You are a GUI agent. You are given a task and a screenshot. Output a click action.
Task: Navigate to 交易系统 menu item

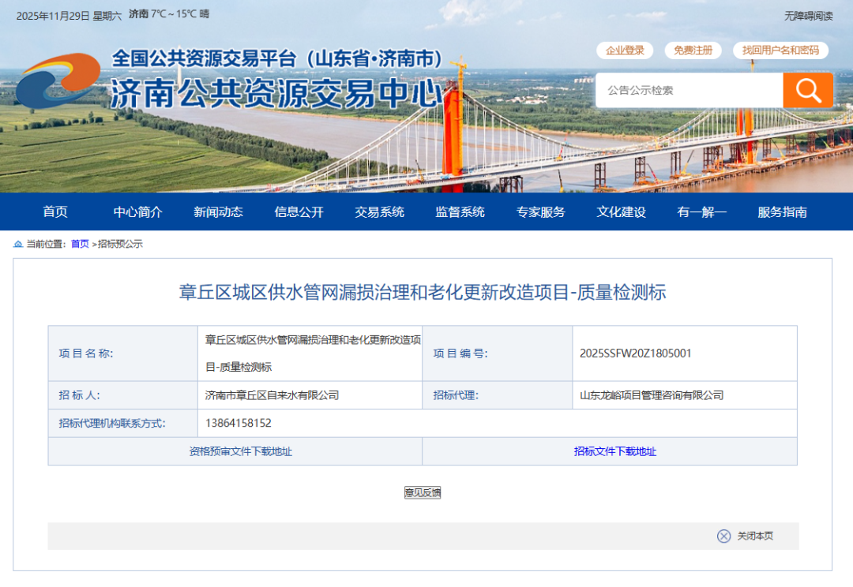[379, 211]
